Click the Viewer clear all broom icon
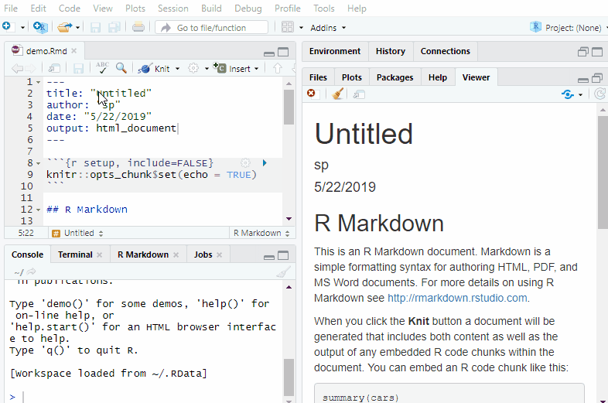The image size is (608, 403). point(337,94)
